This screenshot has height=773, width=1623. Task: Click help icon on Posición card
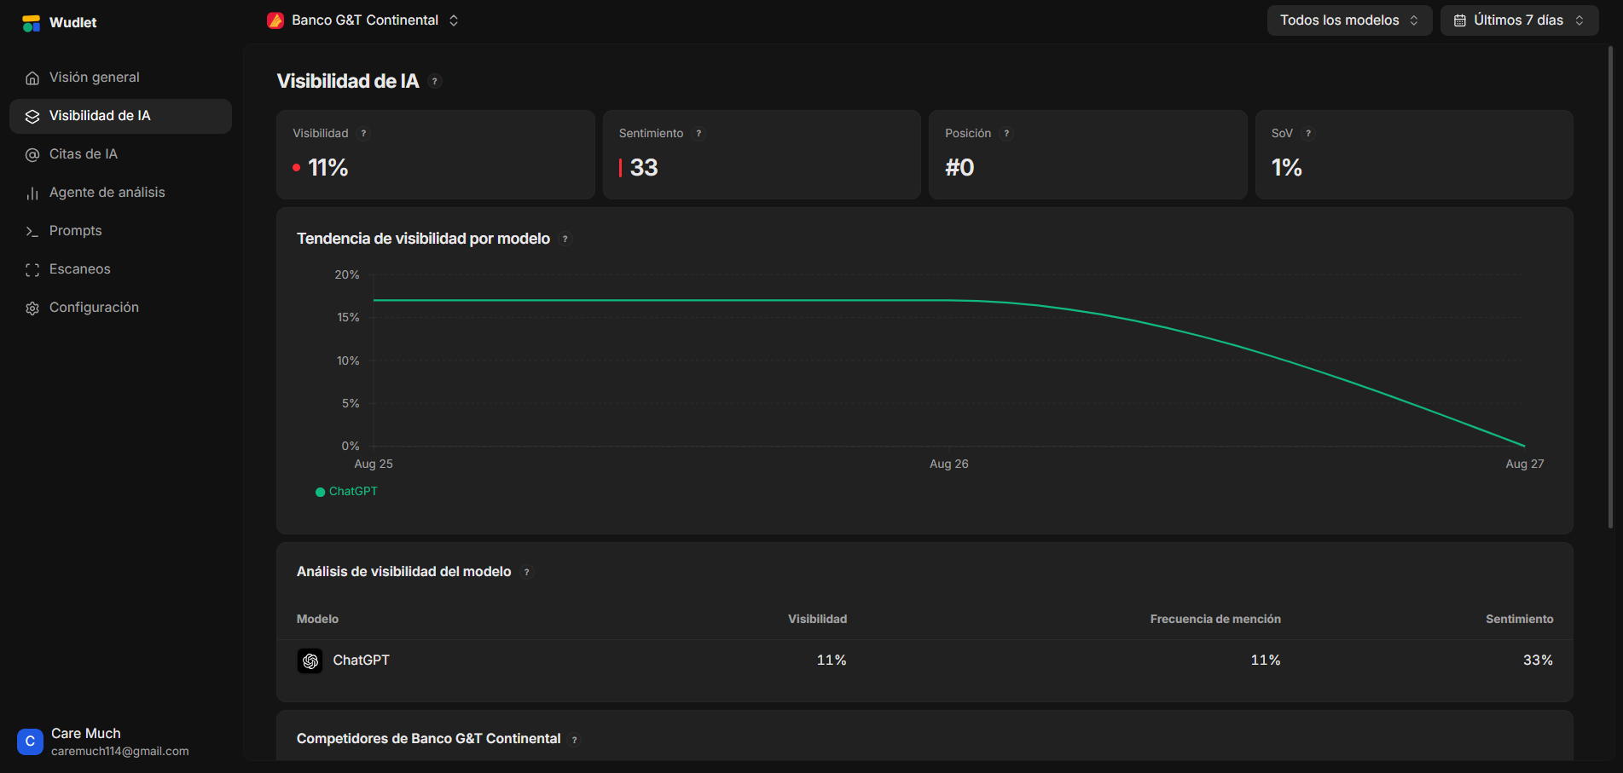coord(1006,133)
